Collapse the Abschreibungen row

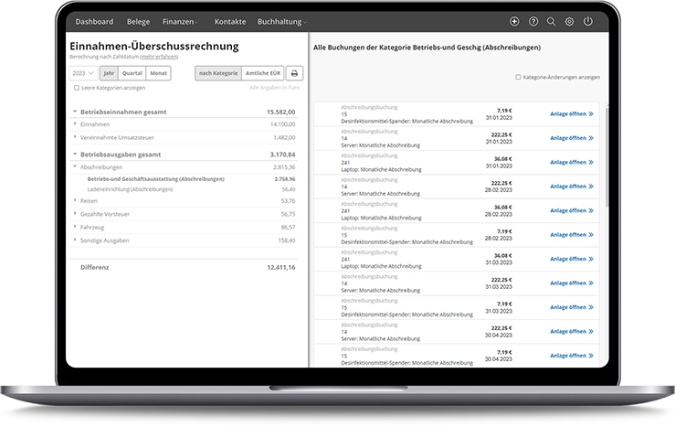75,166
